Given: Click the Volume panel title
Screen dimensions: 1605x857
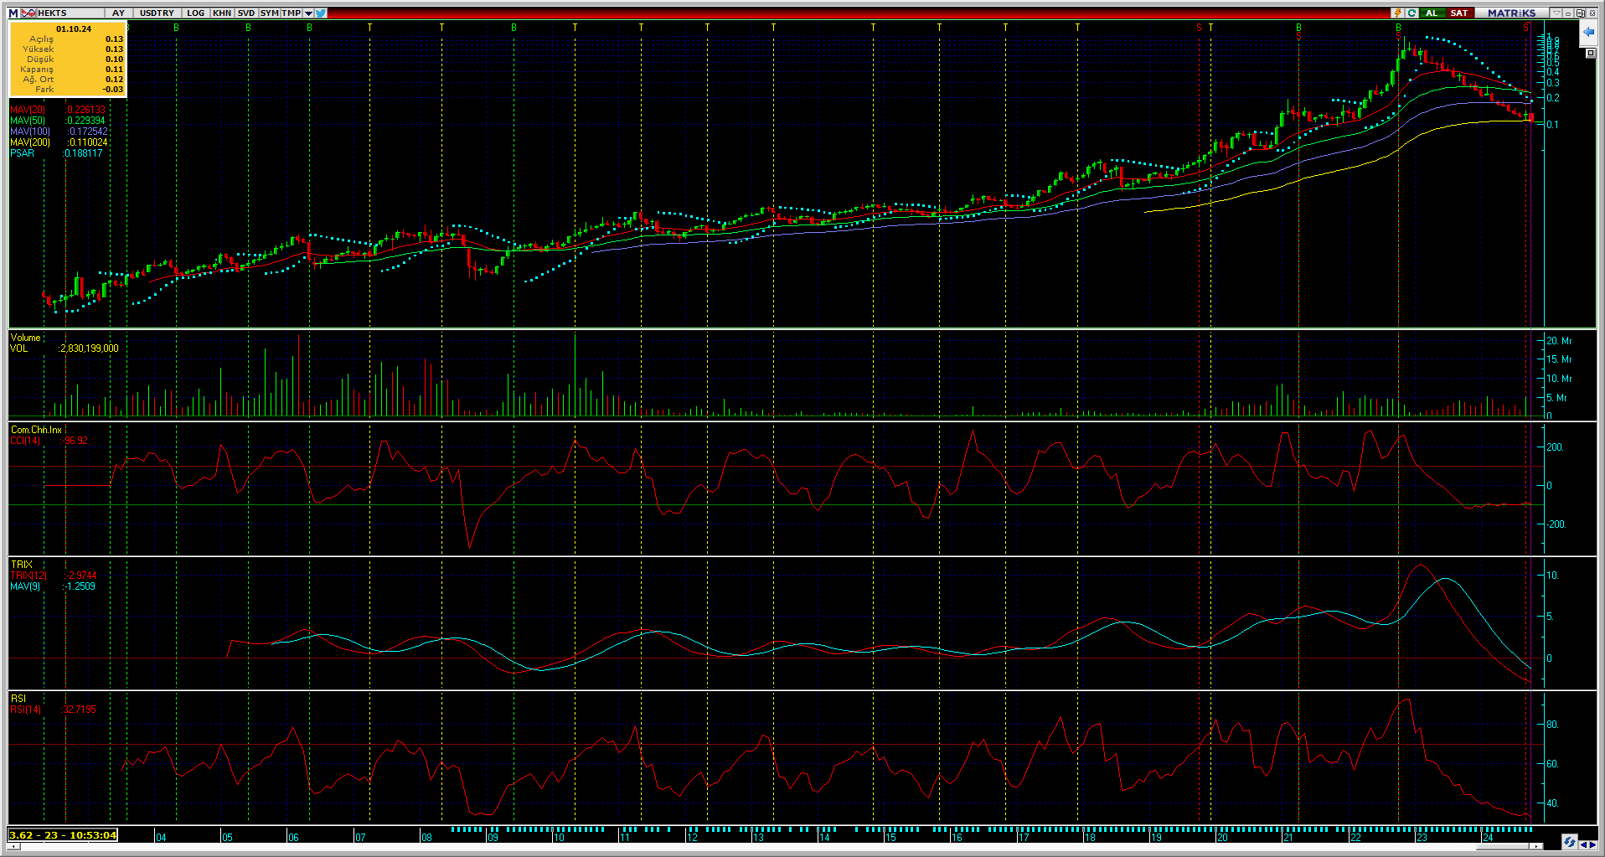Looking at the screenshot, I should point(25,338).
